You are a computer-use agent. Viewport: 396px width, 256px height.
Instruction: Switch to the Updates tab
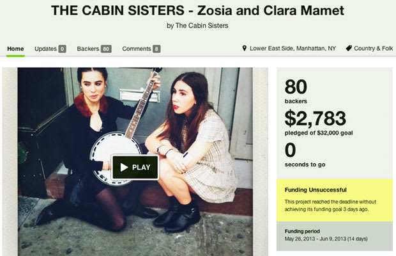[45, 49]
